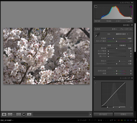The image size is (137, 123).
Task: Open toolbar content dropdown triangle
Action: point(90,114)
